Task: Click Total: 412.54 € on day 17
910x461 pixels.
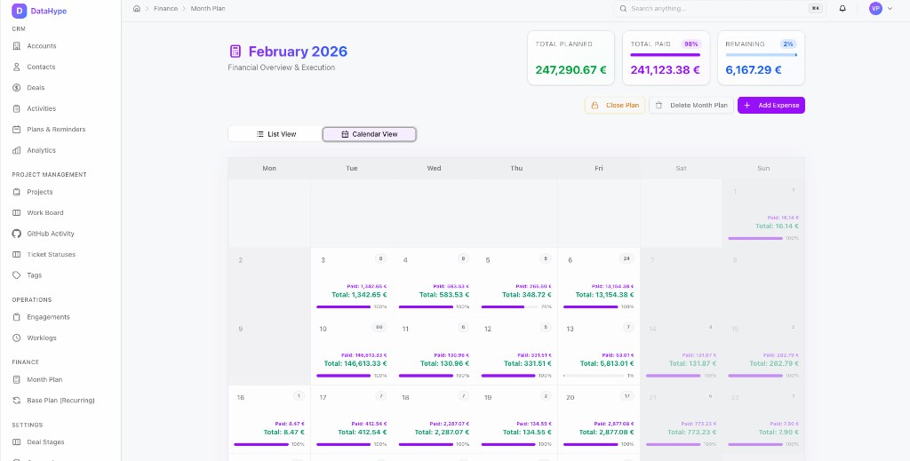Action: click(363, 432)
